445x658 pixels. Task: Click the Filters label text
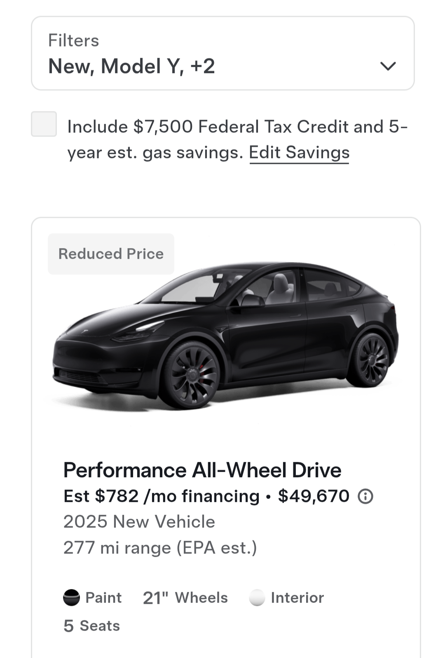tap(74, 40)
